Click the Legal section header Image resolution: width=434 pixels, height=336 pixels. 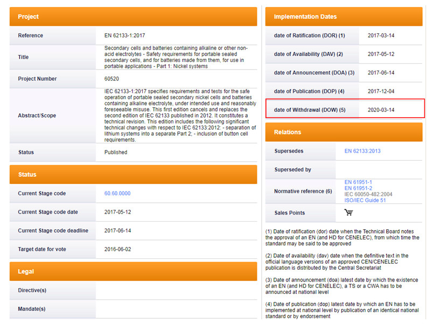133,272
